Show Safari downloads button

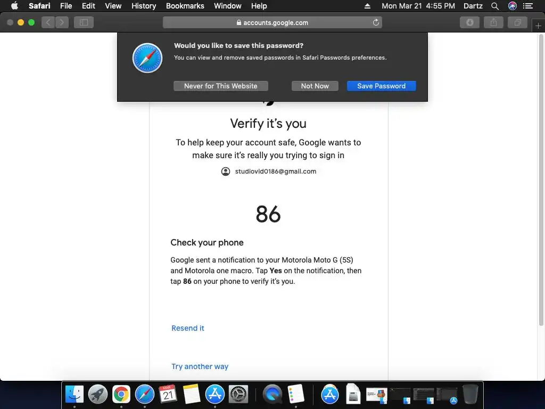point(469,22)
